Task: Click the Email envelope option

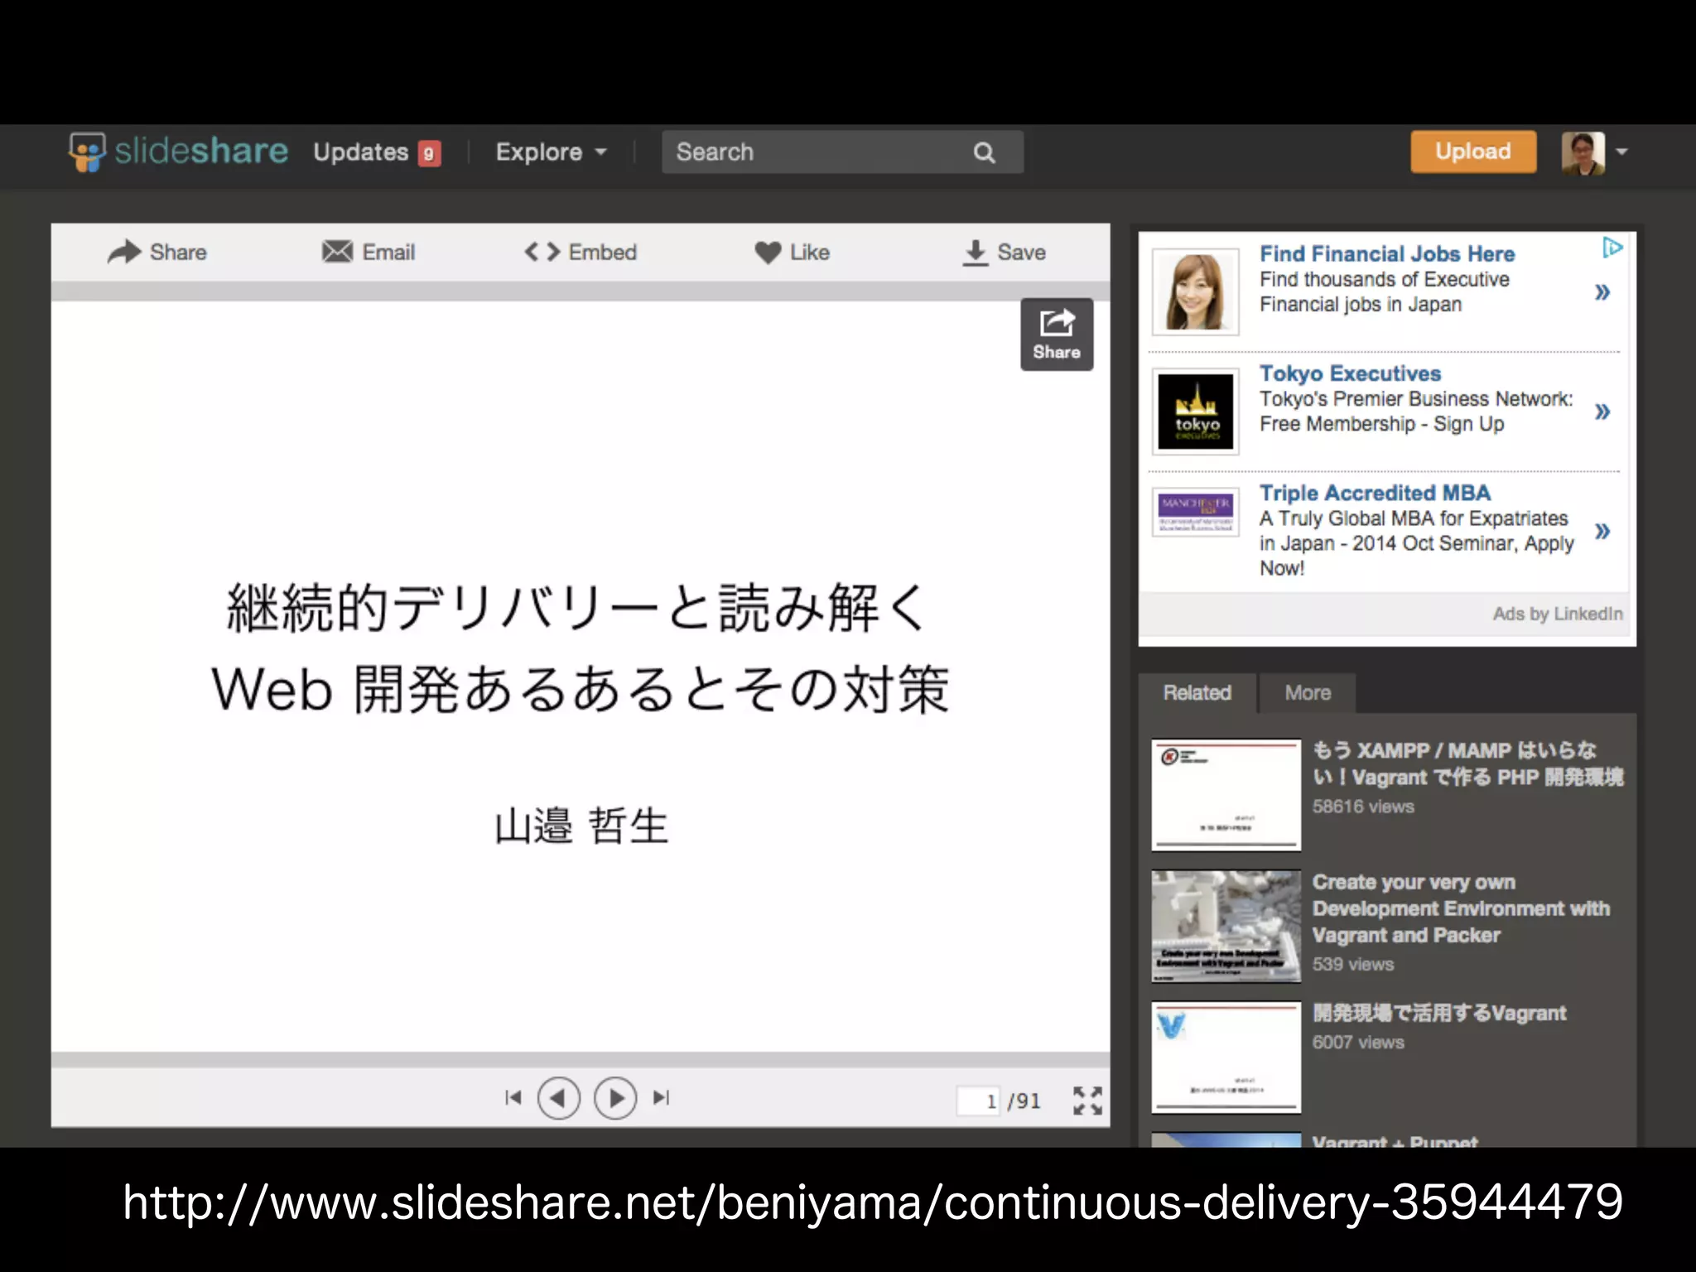Action: pyautogui.click(x=369, y=252)
